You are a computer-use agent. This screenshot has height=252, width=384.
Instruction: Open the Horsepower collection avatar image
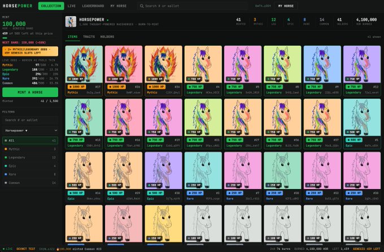tap(71, 21)
